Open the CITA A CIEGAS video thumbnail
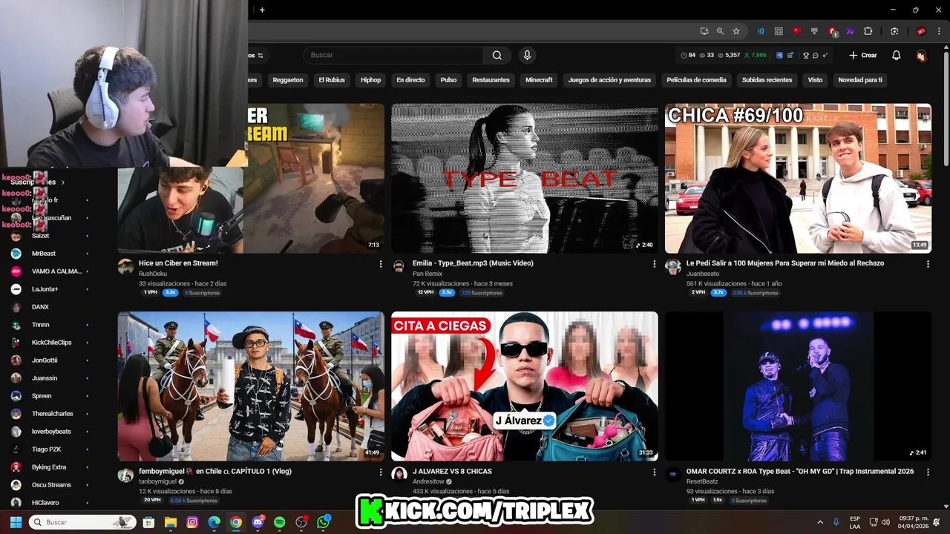950x534 pixels. point(524,386)
